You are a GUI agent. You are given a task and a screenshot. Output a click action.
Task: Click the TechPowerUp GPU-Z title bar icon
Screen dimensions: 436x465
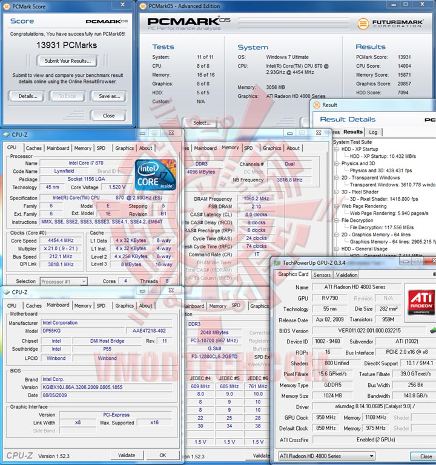277,263
